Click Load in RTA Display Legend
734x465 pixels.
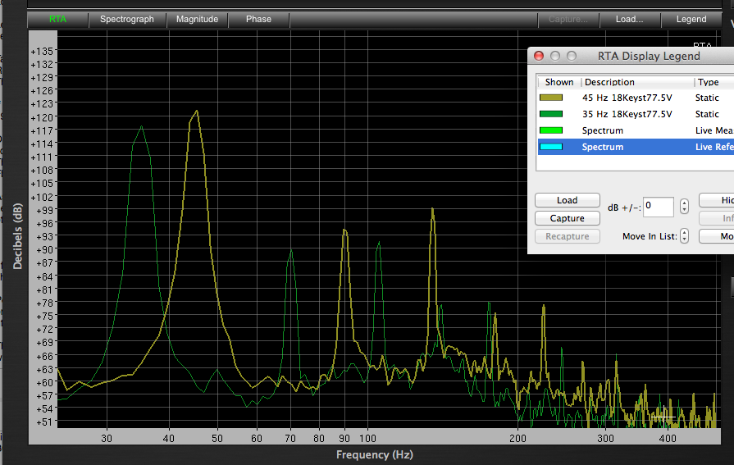click(568, 200)
